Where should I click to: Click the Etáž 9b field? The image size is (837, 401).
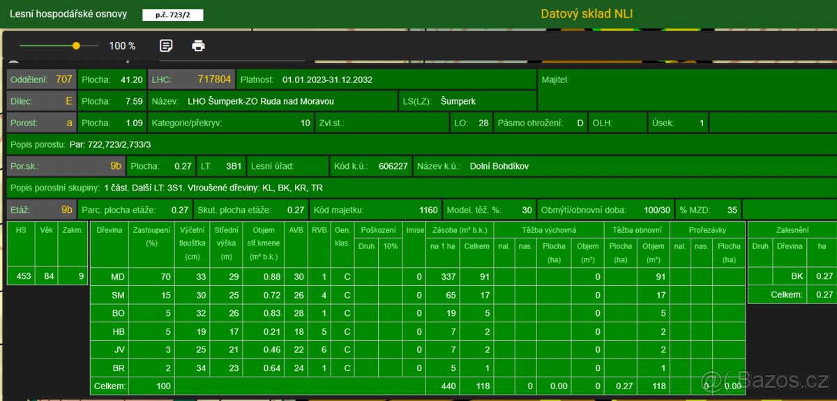coord(41,209)
